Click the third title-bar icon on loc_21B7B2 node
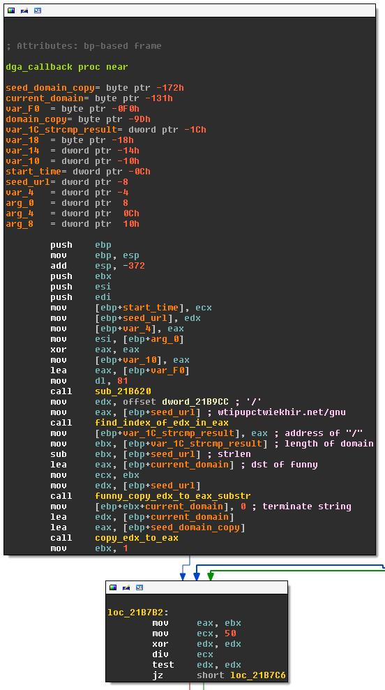The height and width of the screenshot is (690, 385). coord(139,587)
